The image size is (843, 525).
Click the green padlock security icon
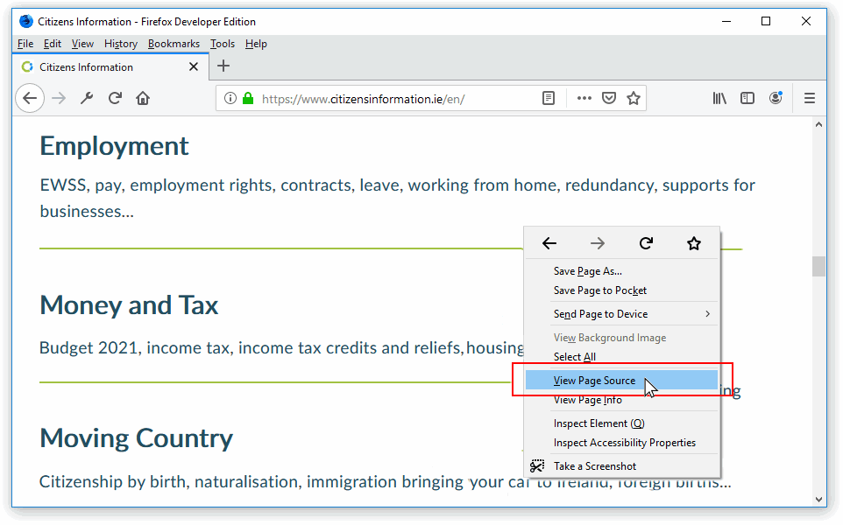[248, 98]
